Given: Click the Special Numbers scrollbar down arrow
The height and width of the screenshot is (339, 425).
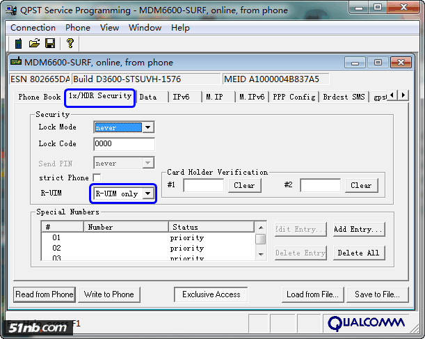Looking at the screenshot, I should (261, 254).
